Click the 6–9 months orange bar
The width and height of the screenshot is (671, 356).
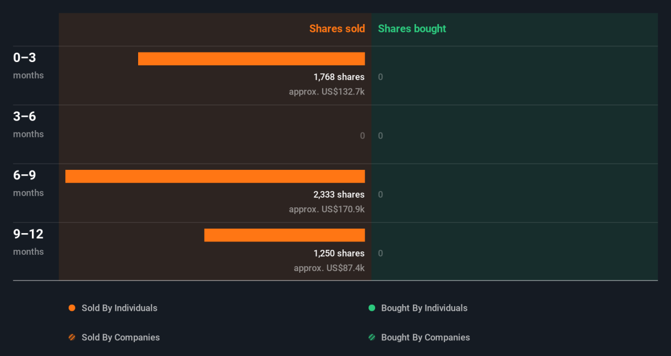point(215,176)
